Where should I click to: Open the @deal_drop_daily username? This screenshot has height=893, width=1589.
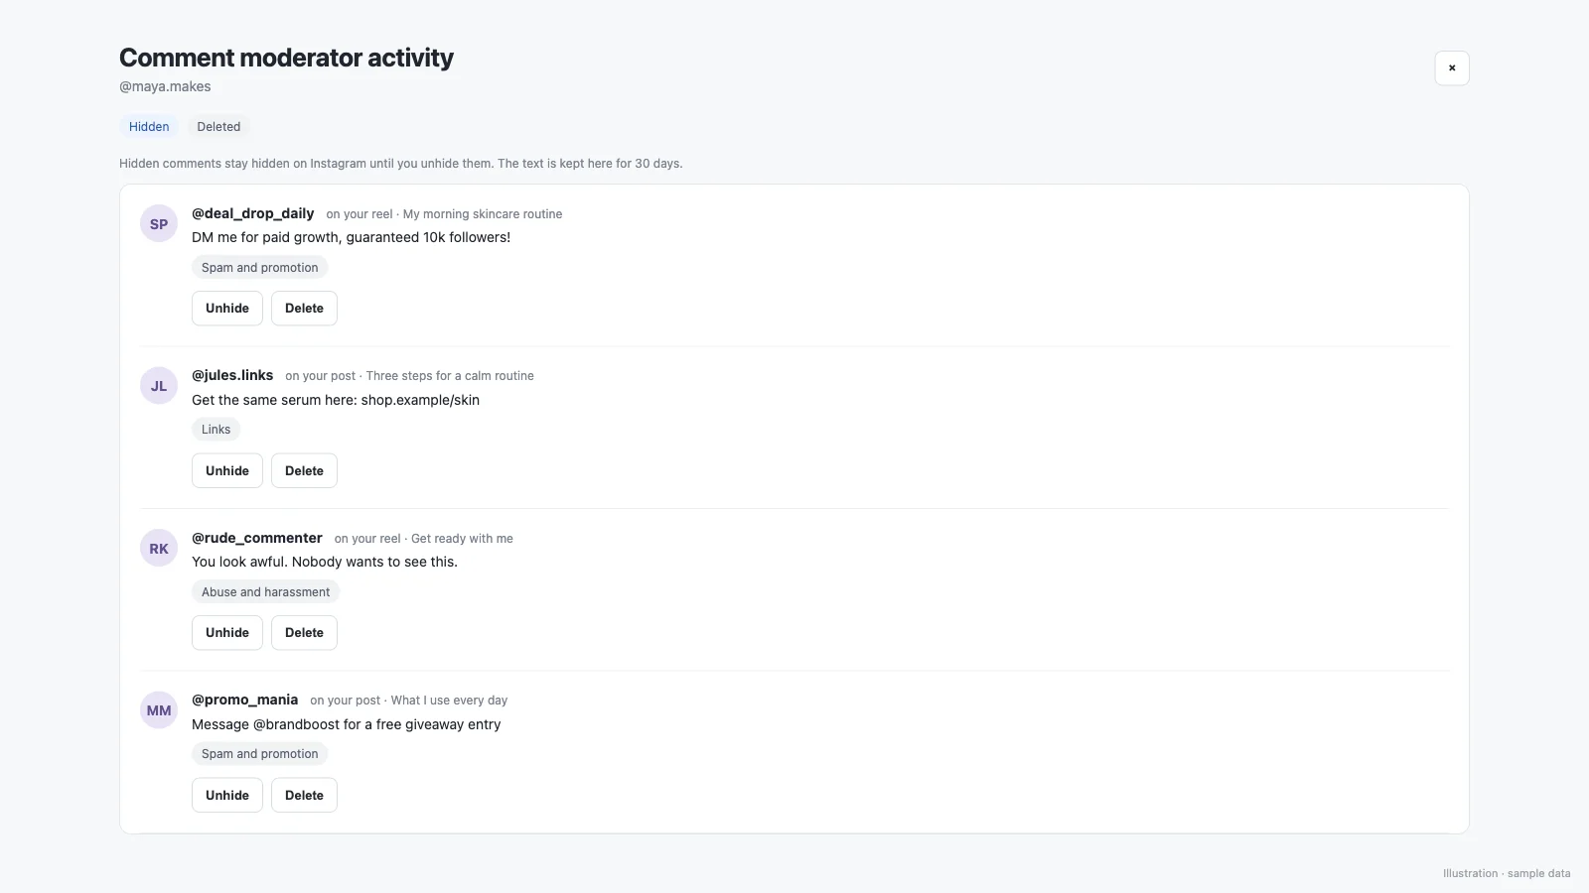(253, 213)
